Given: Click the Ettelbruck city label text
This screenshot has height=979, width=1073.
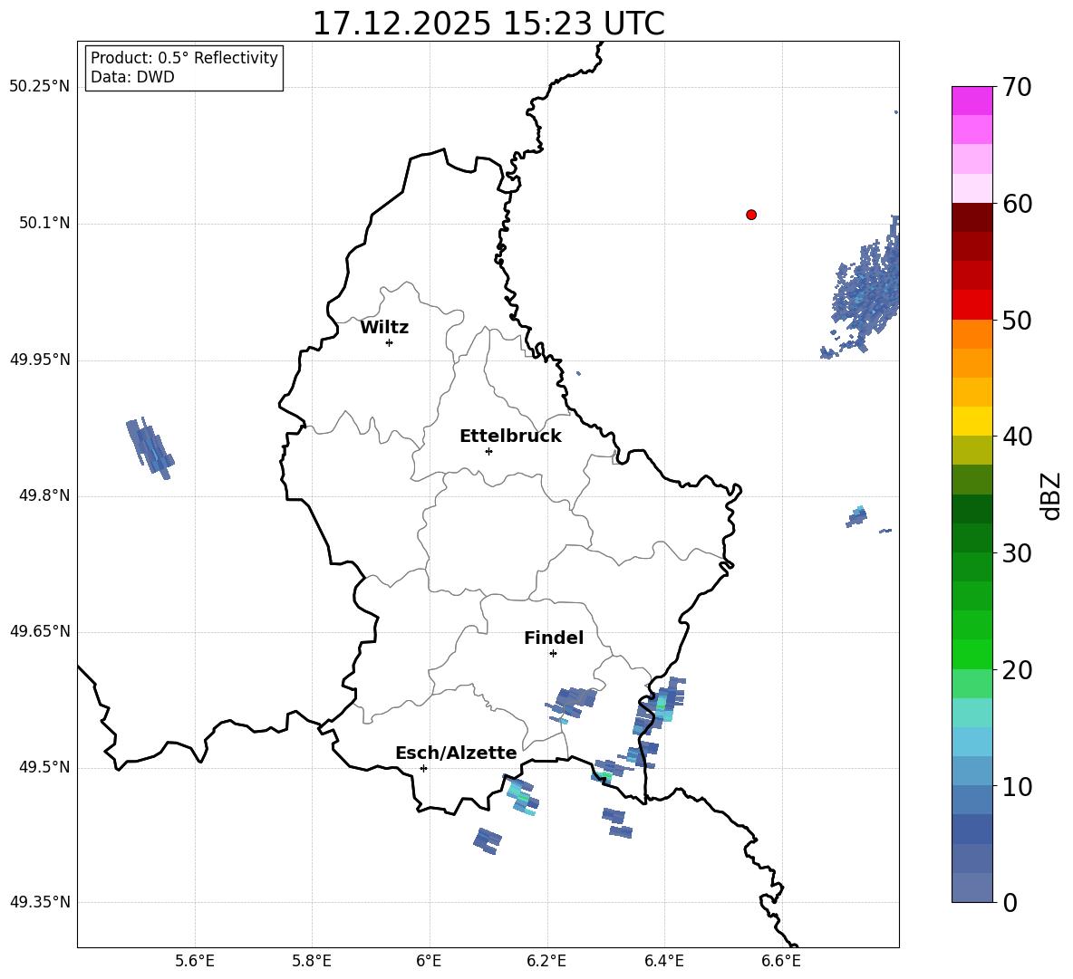Looking at the screenshot, I should [510, 436].
